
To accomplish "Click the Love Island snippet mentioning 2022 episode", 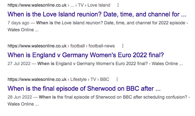I will point(98,26).
